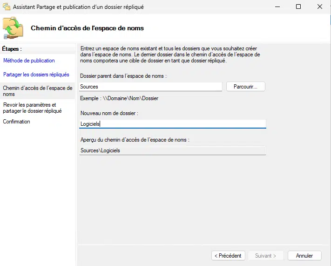Click the large replicated folder header icon

pos(13,28)
